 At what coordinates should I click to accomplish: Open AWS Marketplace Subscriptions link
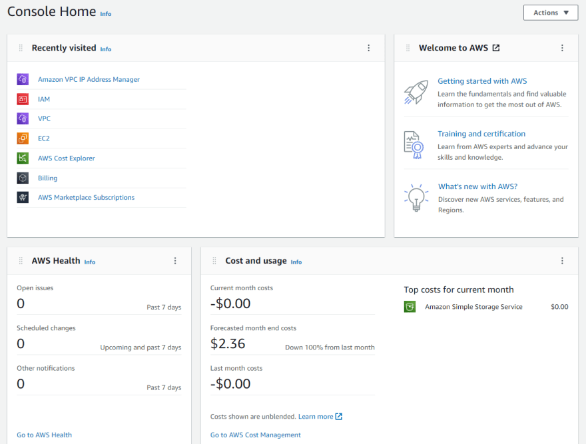click(x=87, y=197)
